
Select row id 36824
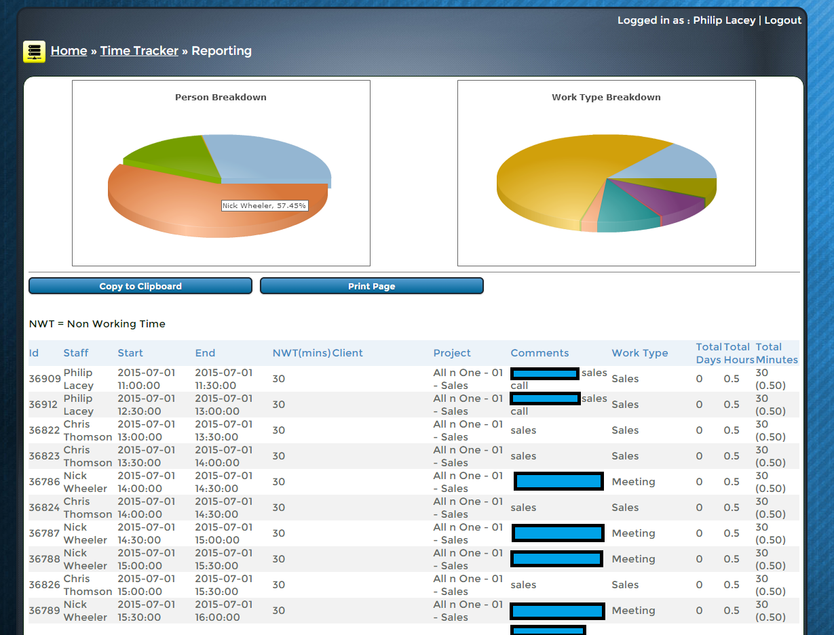coord(44,508)
